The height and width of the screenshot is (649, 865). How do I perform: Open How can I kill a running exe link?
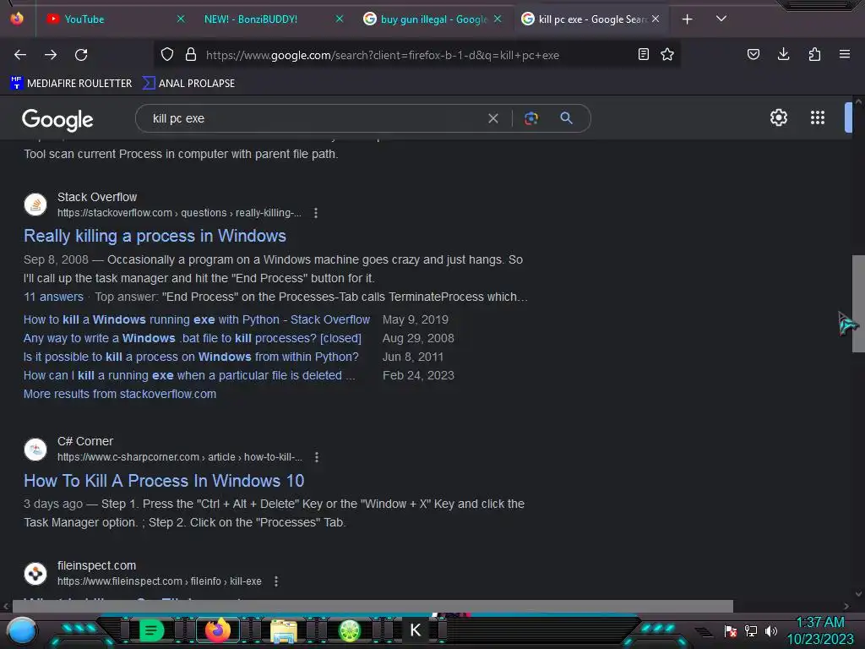click(x=189, y=375)
